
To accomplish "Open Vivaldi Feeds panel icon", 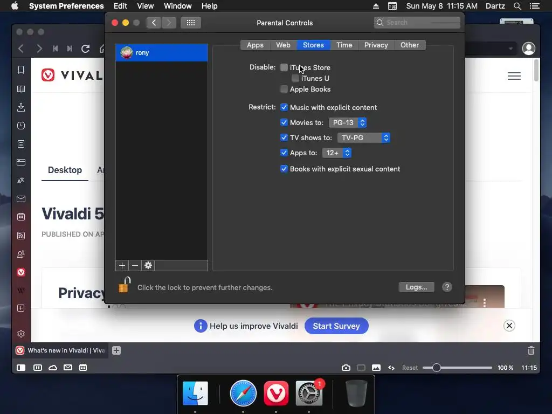I will (x=21, y=236).
